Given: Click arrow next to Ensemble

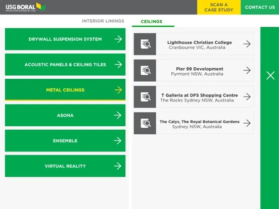Looking at the screenshot, I should pyautogui.click(x=118, y=141).
